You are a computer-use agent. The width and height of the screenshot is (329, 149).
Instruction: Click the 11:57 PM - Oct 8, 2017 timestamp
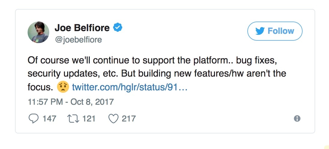[x=71, y=102]
